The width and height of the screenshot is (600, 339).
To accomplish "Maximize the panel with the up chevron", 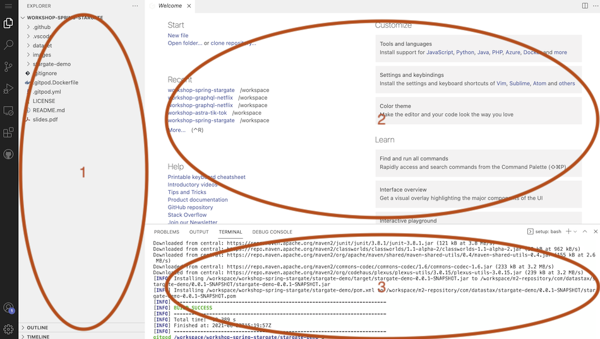I will 585,231.
